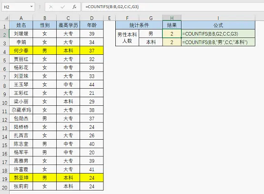The width and height of the screenshot is (264, 194).
Task: Click condition cell 男 in column G
Action: coord(151,34)
